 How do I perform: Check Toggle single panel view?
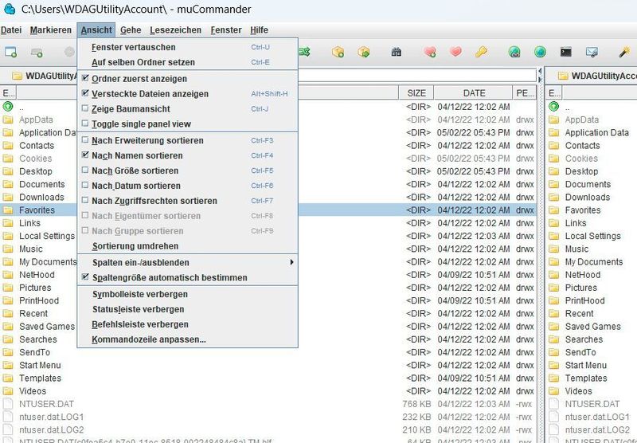tap(187, 123)
